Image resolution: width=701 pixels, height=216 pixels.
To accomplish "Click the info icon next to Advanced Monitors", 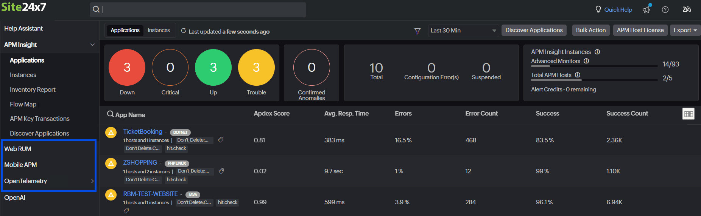I will (x=586, y=61).
